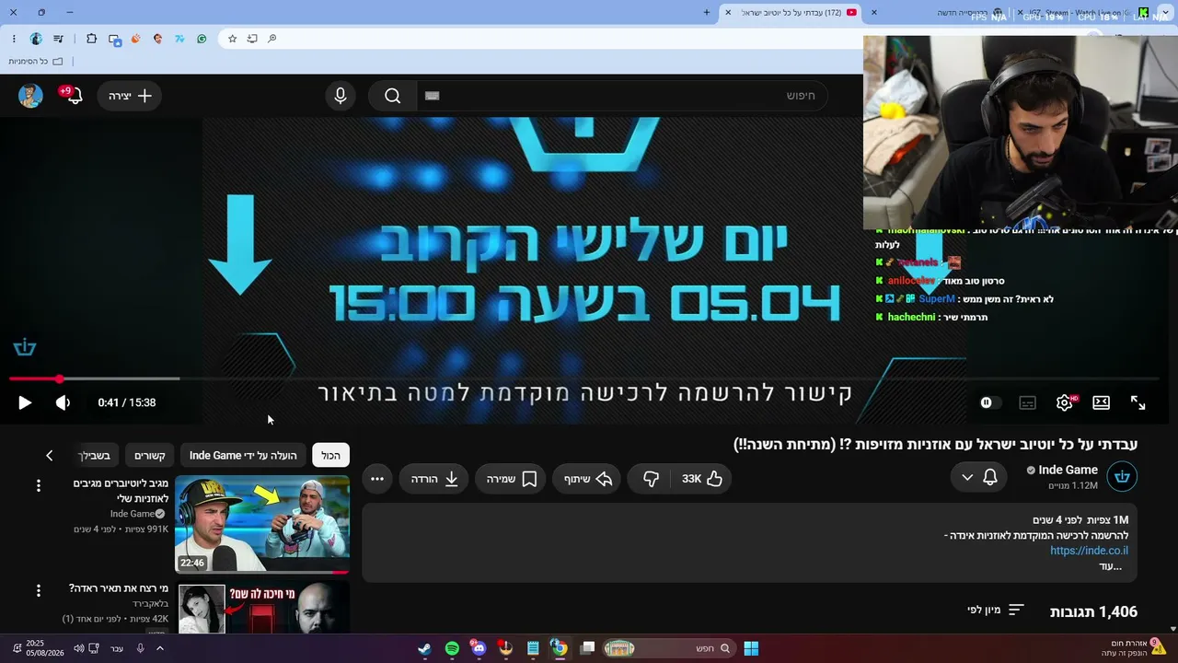Open options for 'מי רצח את תאיר ראדה?' video
This screenshot has width=1178, height=663.
click(x=39, y=590)
